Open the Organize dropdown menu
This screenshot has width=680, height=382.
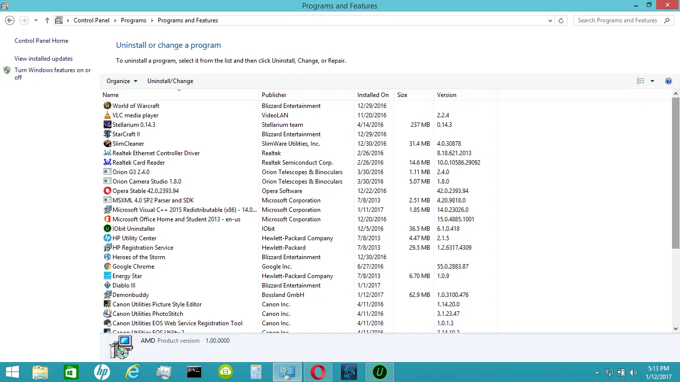[121, 81]
